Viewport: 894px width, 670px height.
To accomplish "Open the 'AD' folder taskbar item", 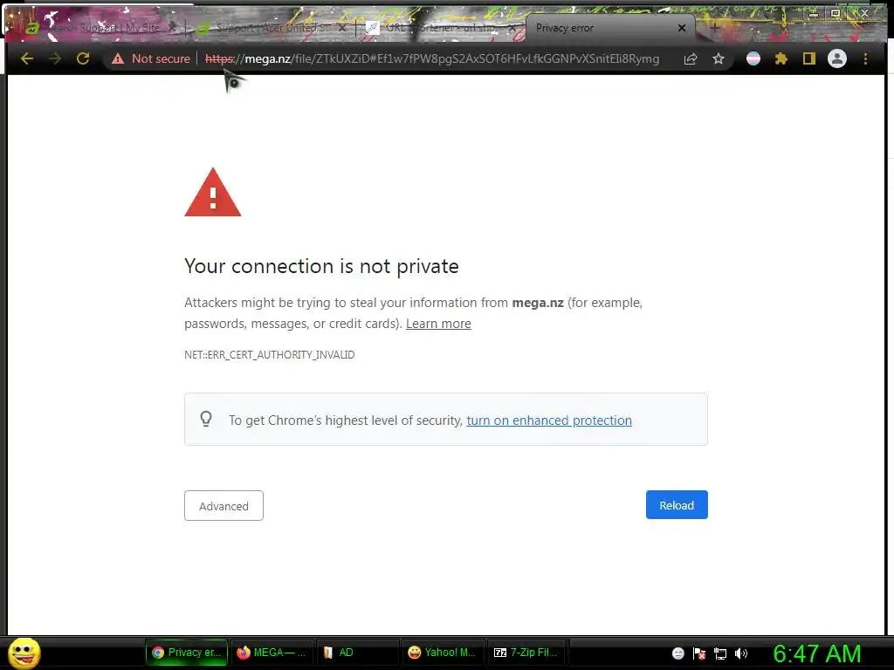I will pos(357,653).
